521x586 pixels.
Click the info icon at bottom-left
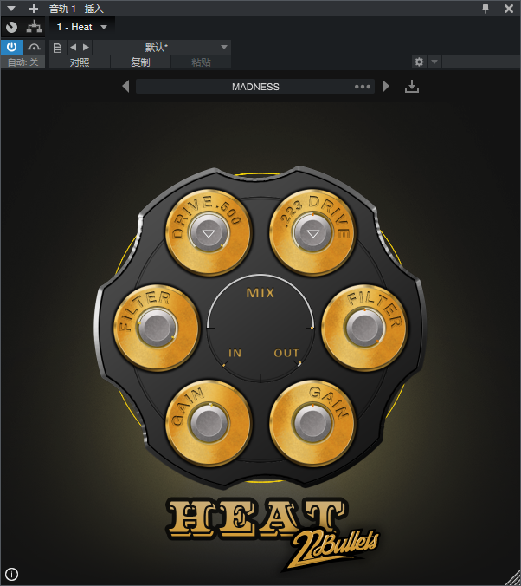(11, 574)
